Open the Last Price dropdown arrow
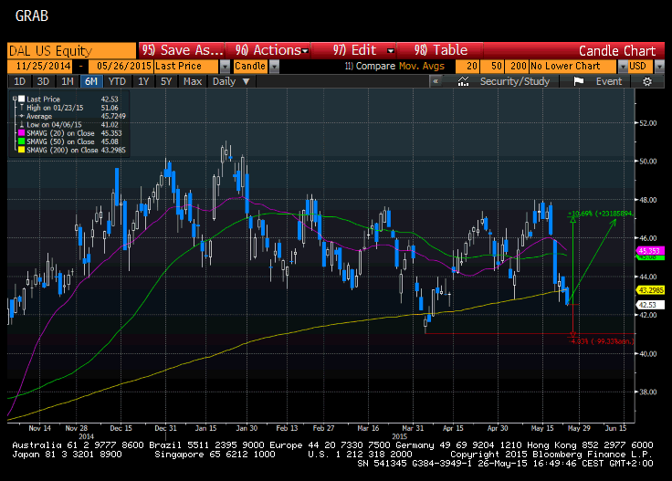 [x=225, y=67]
